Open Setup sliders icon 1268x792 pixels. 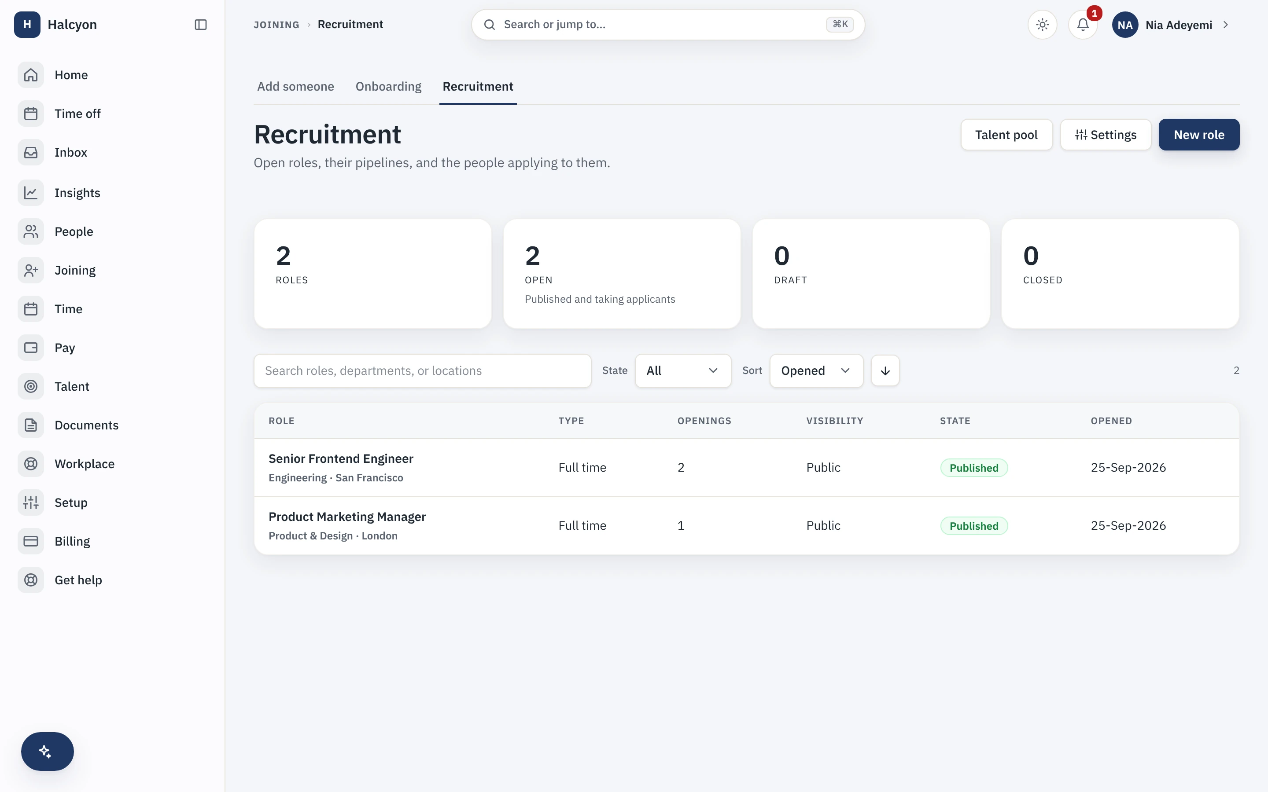point(31,503)
